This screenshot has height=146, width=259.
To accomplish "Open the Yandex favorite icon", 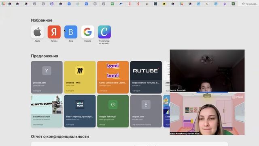I will [54, 32].
